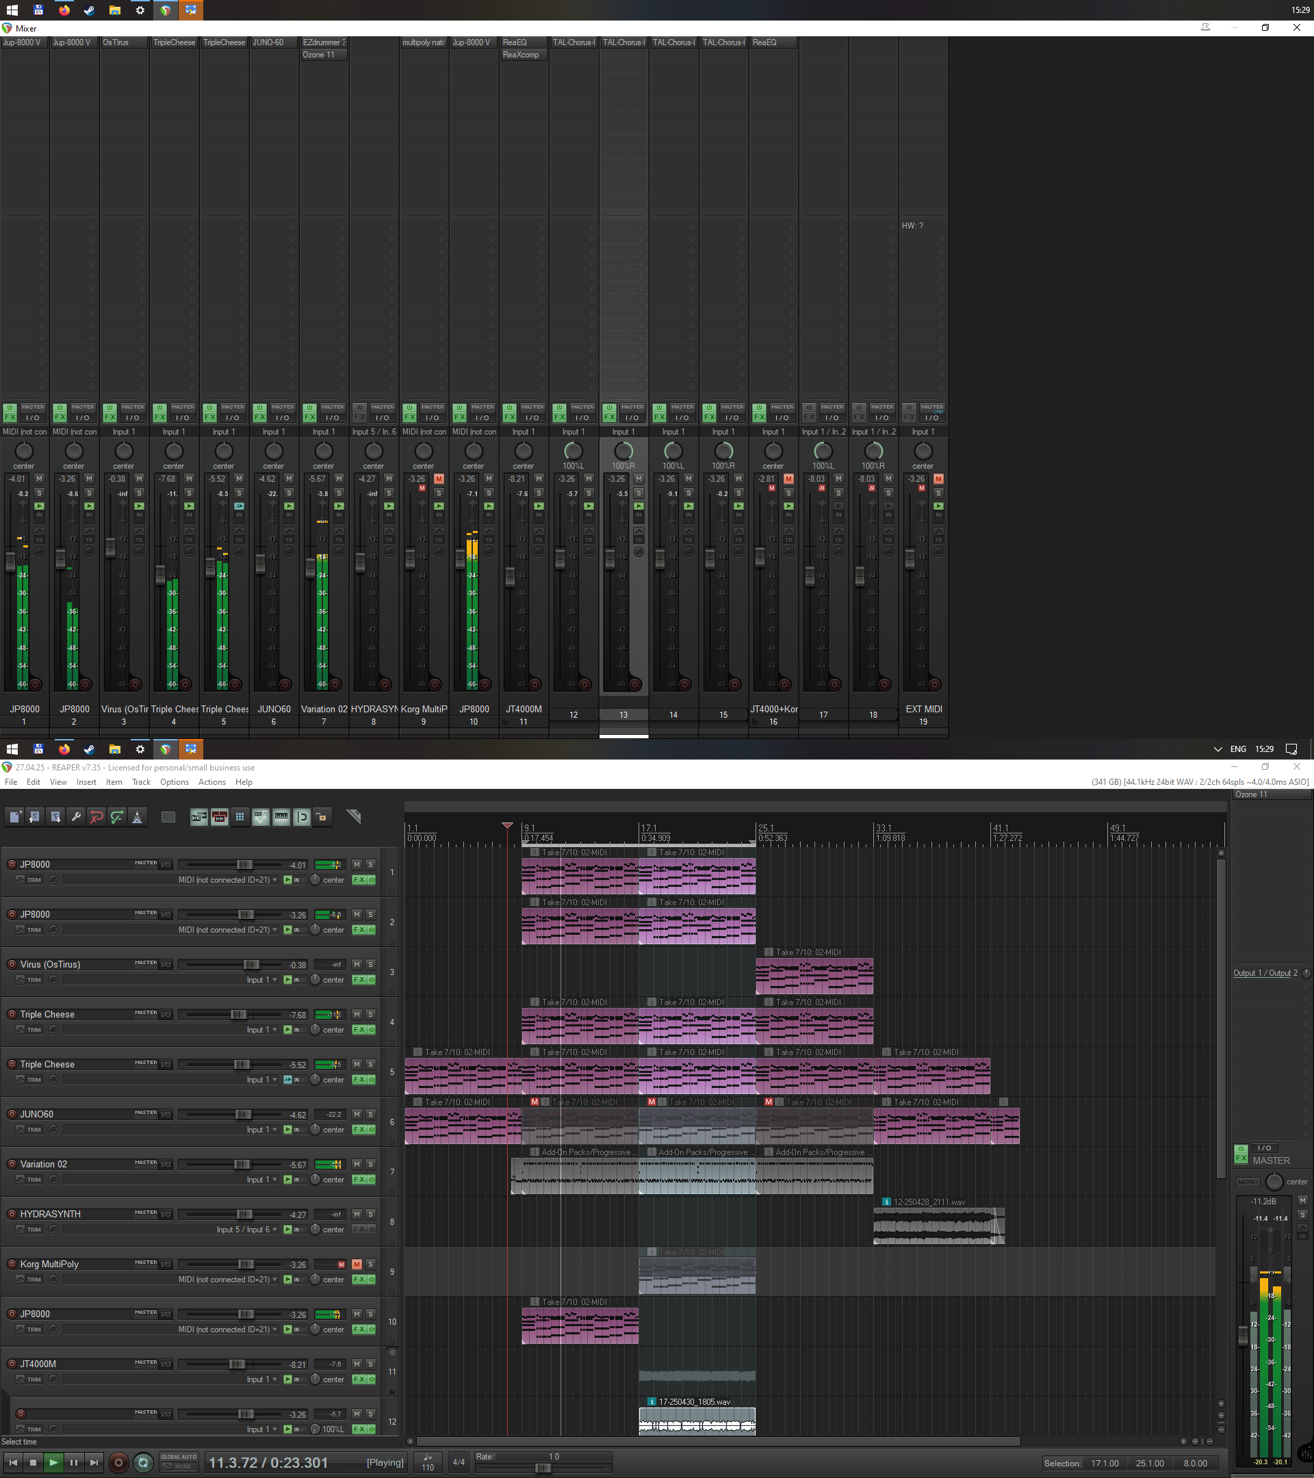Mute the Virus (OsTirus) track
The height and width of the screenshot is (1478, 1314).
357,965
